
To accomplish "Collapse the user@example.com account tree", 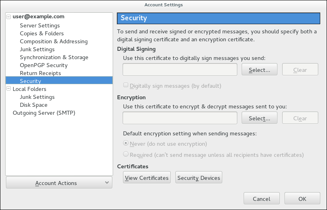I will pos(9,17).
